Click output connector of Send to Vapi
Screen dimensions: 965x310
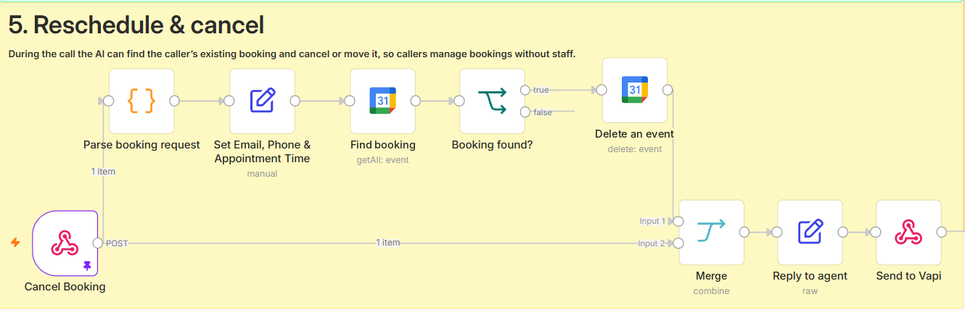pos(942,232)
